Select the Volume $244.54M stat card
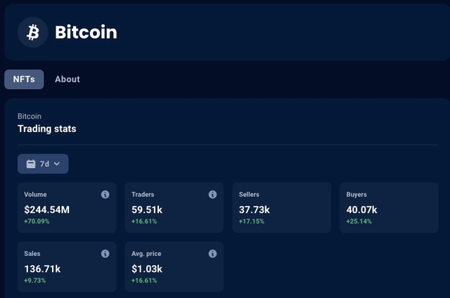 point(67,207)
